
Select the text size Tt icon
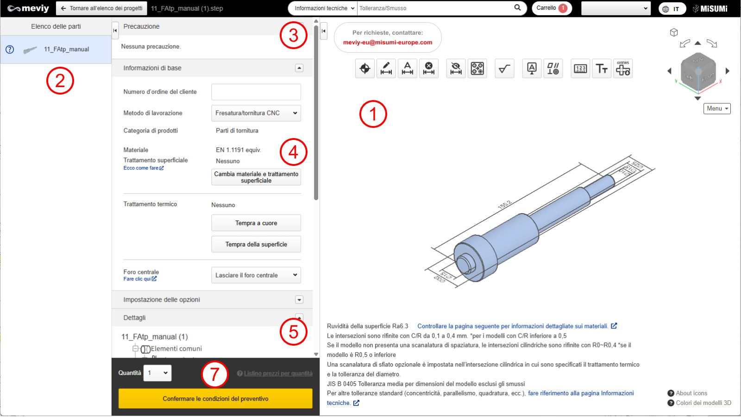click(x=602, y=69)
